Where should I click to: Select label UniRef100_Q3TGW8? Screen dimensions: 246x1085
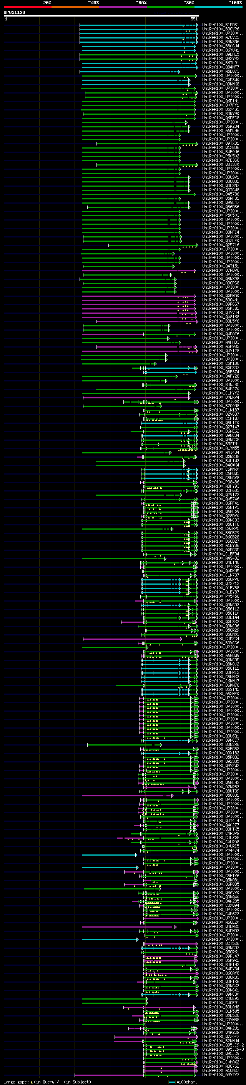pos(221,189)
